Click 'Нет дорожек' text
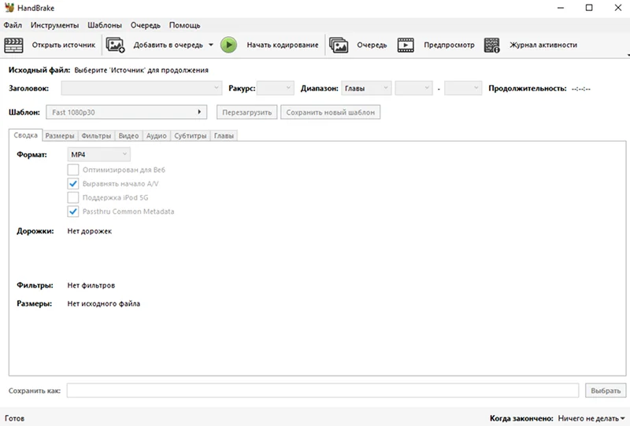 [90, 231]
